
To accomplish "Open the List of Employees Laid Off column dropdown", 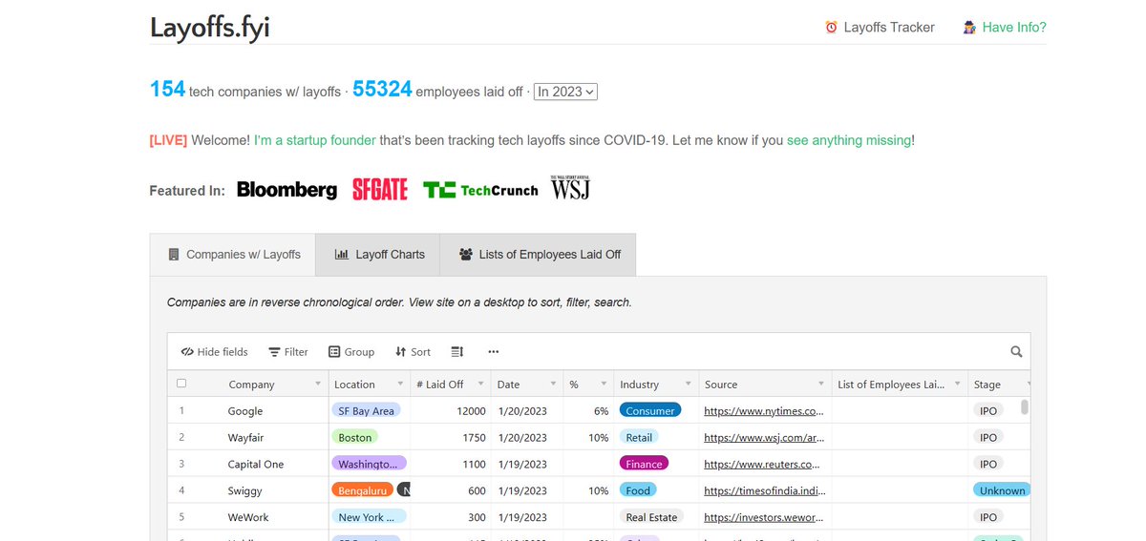I will tap(958, 385).
